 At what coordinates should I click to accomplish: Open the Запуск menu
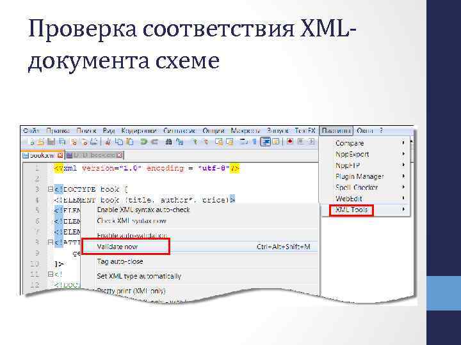pos(277,130)
